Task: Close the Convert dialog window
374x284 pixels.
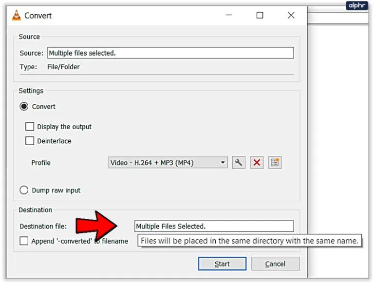Action: click(291, 15)
